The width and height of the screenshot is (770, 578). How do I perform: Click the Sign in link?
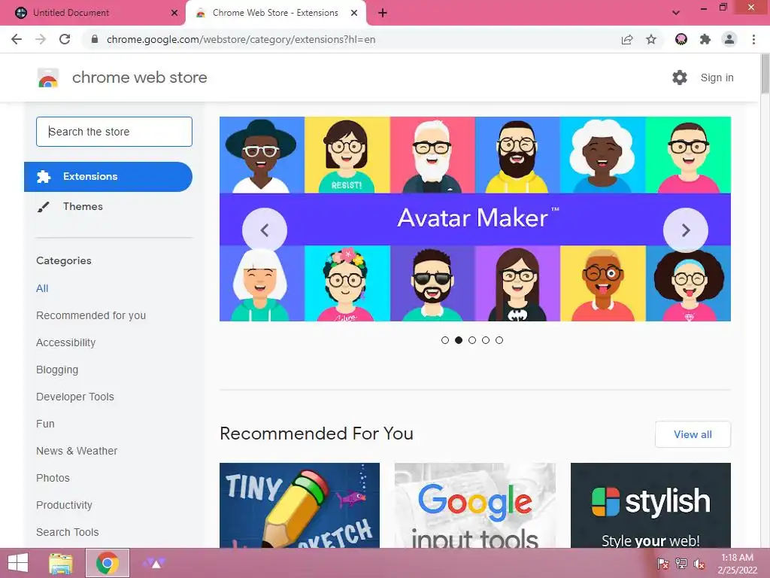[717, 78]
